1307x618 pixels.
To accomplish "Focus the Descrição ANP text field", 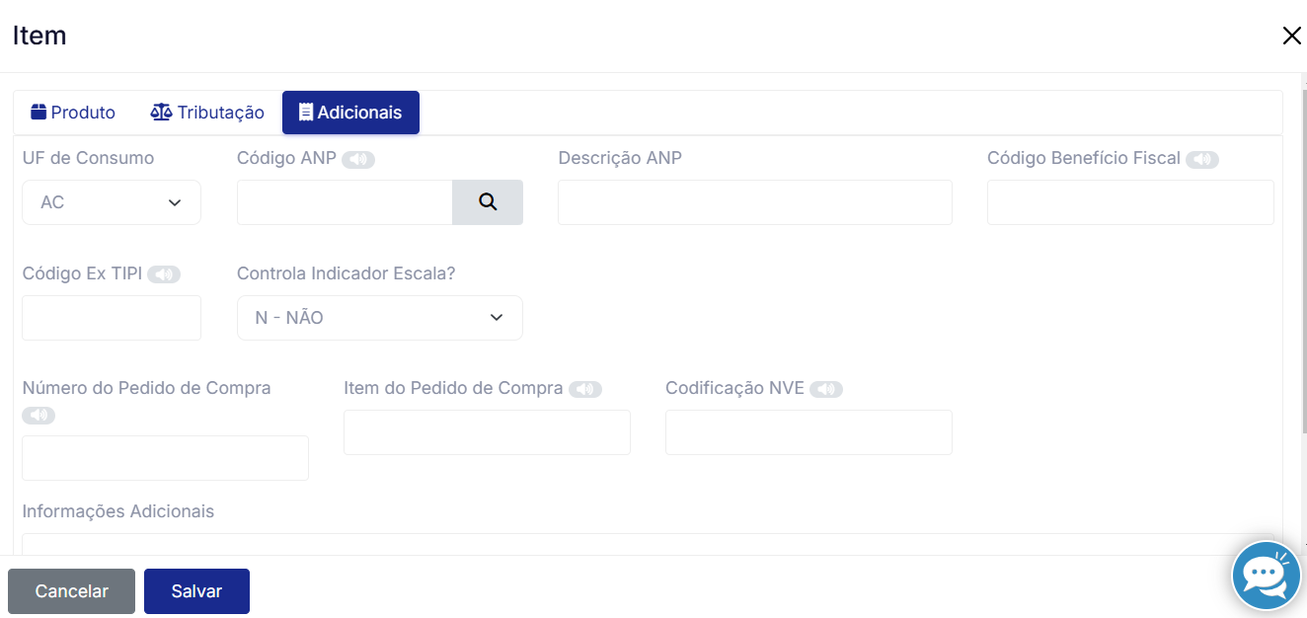I will click(754, 202).
